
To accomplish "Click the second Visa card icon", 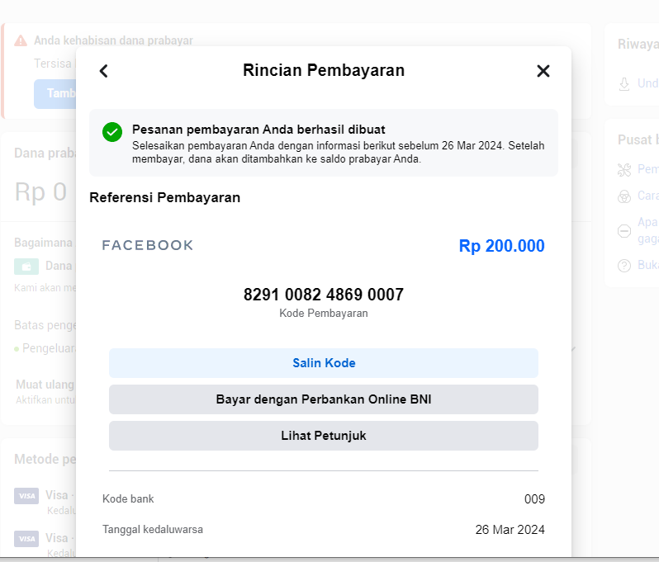I will (26, 538).
